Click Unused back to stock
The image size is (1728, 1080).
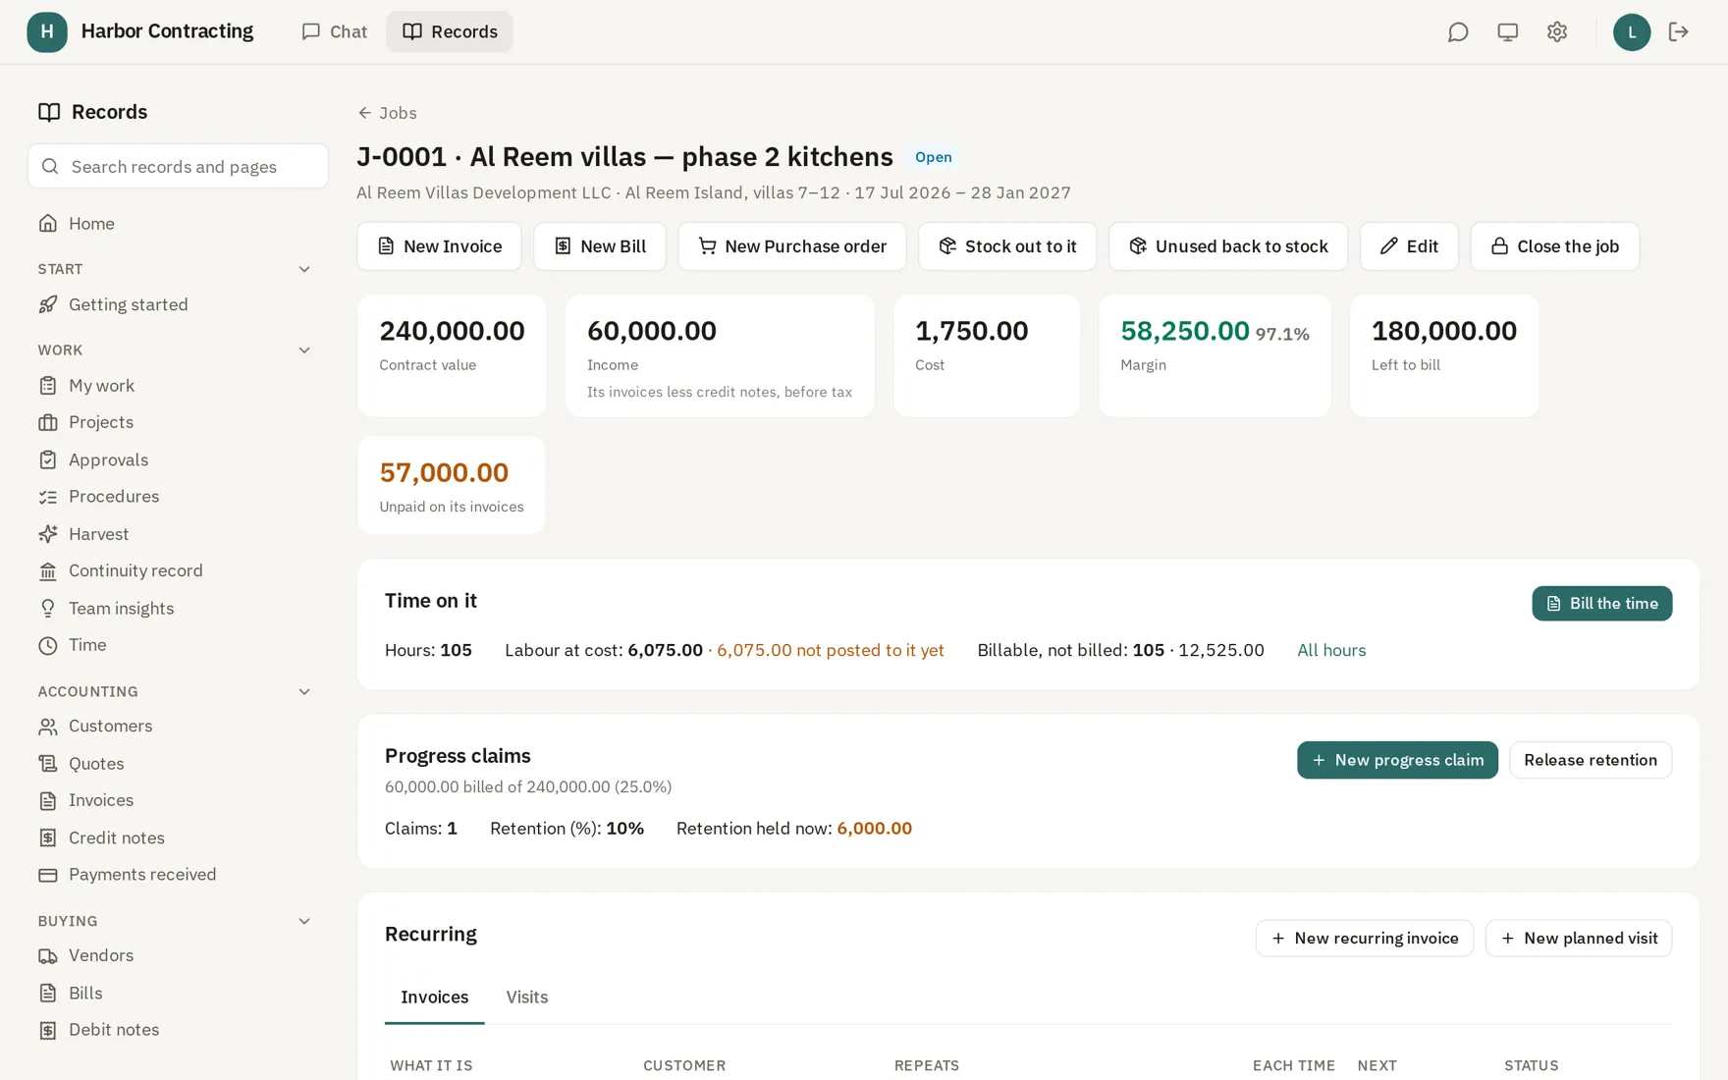point(1228,246)
